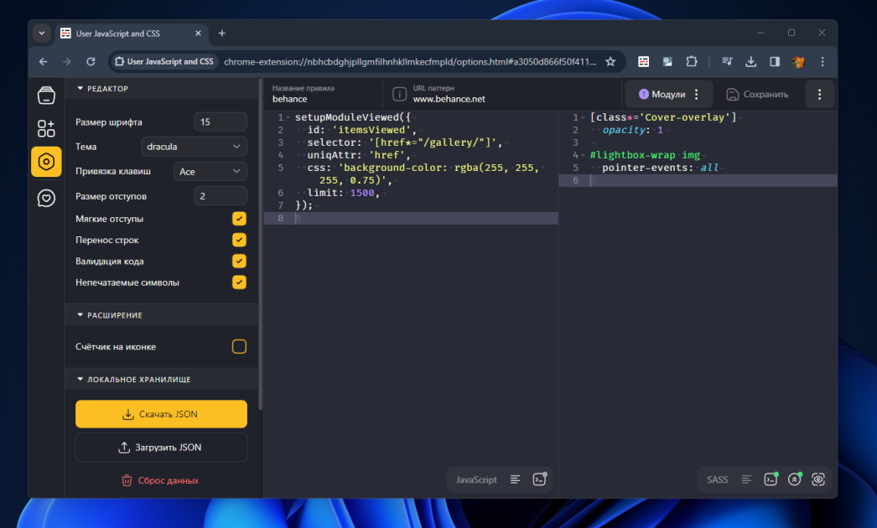Edit the Размер шрифта field
877x528 pixels.
pos(221,122)
